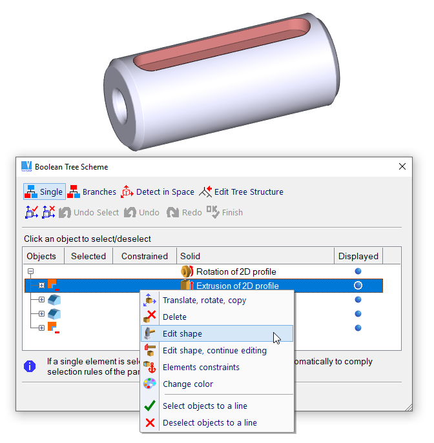The height and width of the screenshot is (443, 434).
Task: Toggle display dot of the last tree row
Action: [358, 328]
